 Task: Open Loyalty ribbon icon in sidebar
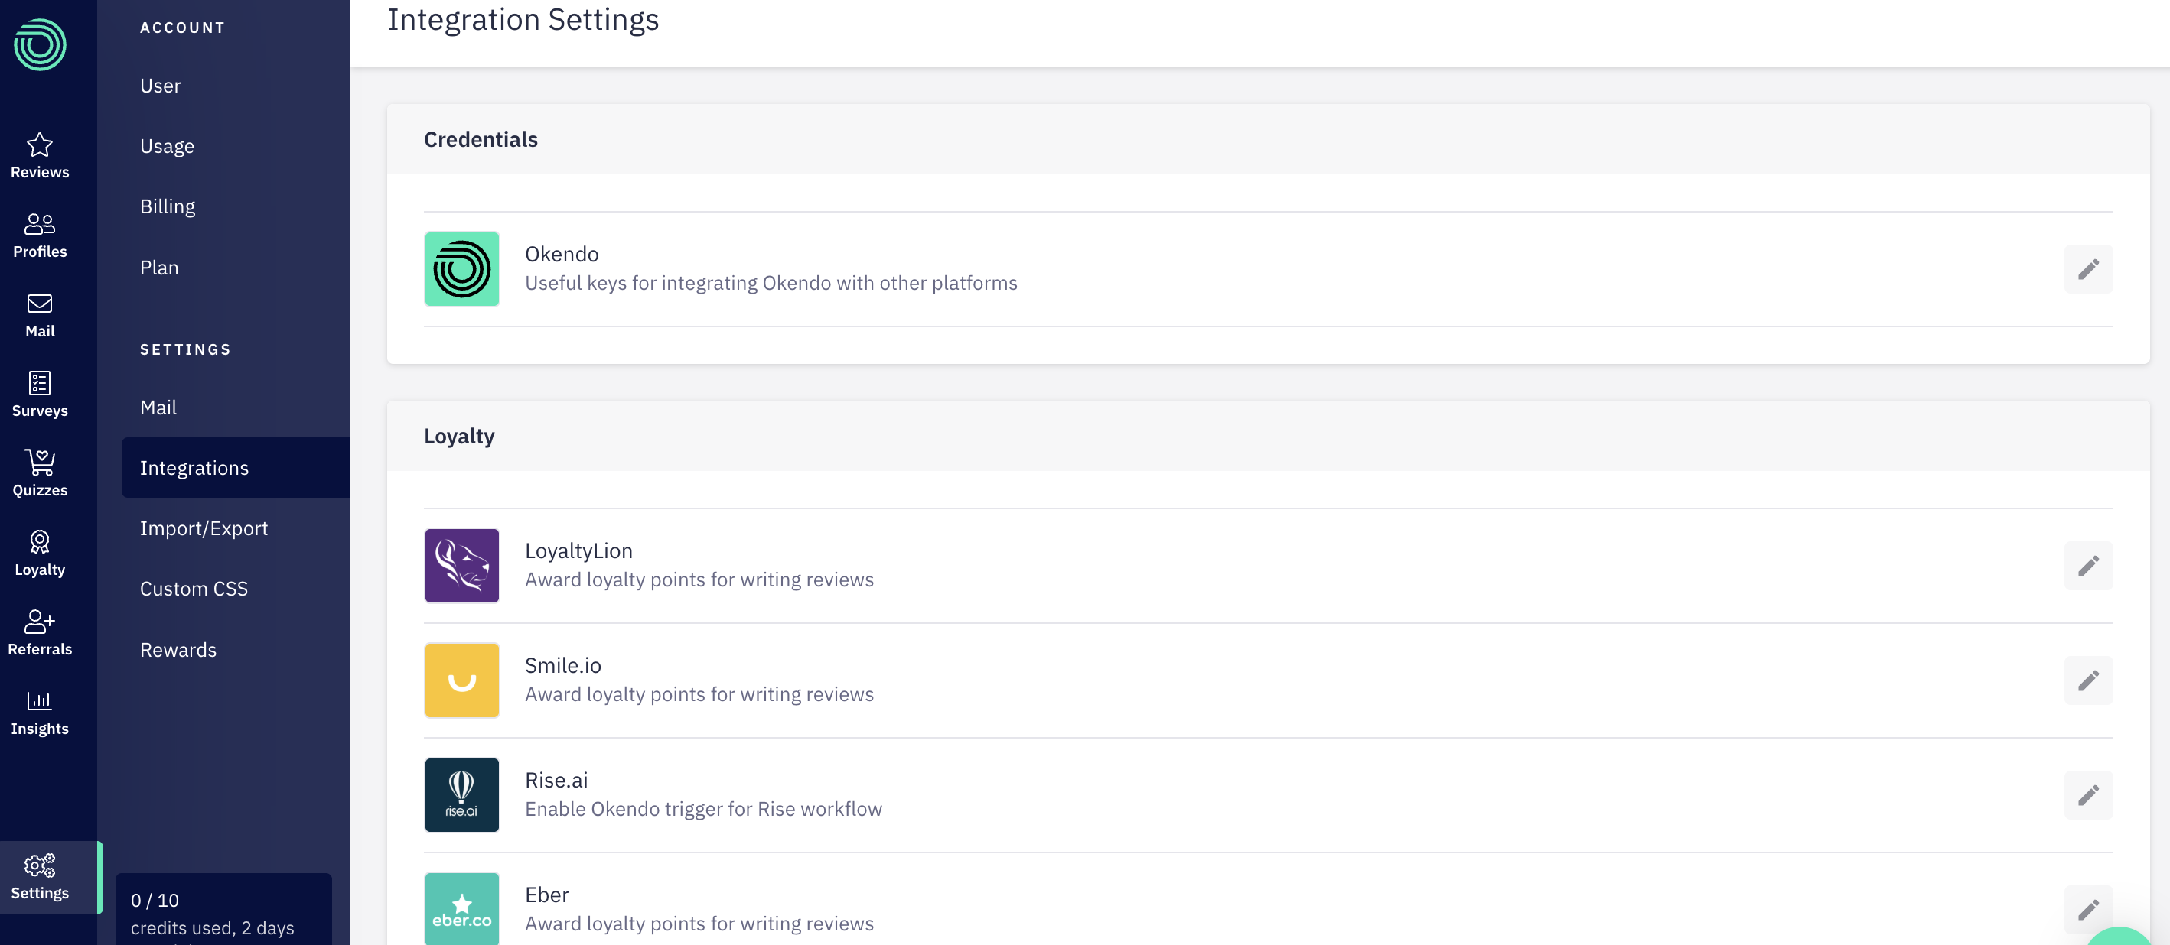tap(40, 543)
